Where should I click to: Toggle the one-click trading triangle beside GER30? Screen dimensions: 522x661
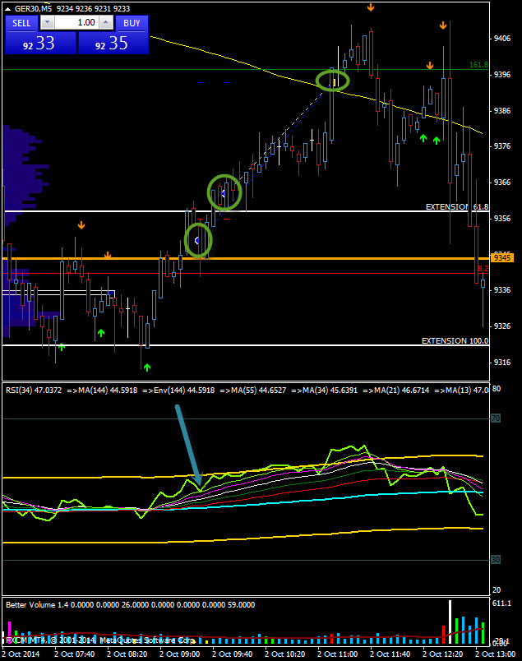pos(8,8)
